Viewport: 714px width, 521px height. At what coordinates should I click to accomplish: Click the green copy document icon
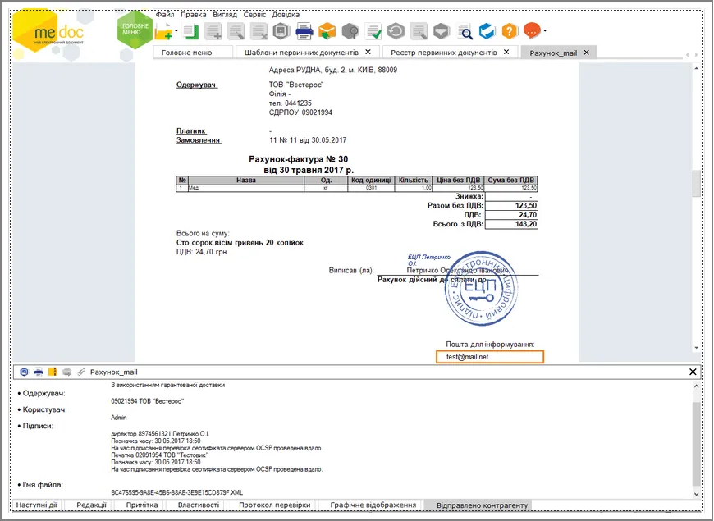click(191, 31)
